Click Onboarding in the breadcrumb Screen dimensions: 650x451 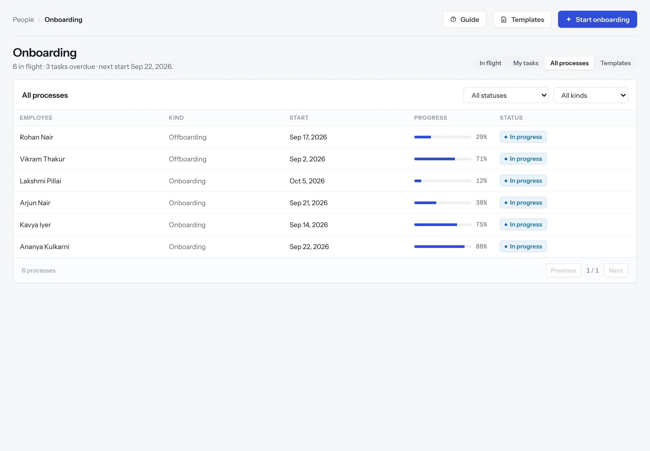[x=63, y=20]
